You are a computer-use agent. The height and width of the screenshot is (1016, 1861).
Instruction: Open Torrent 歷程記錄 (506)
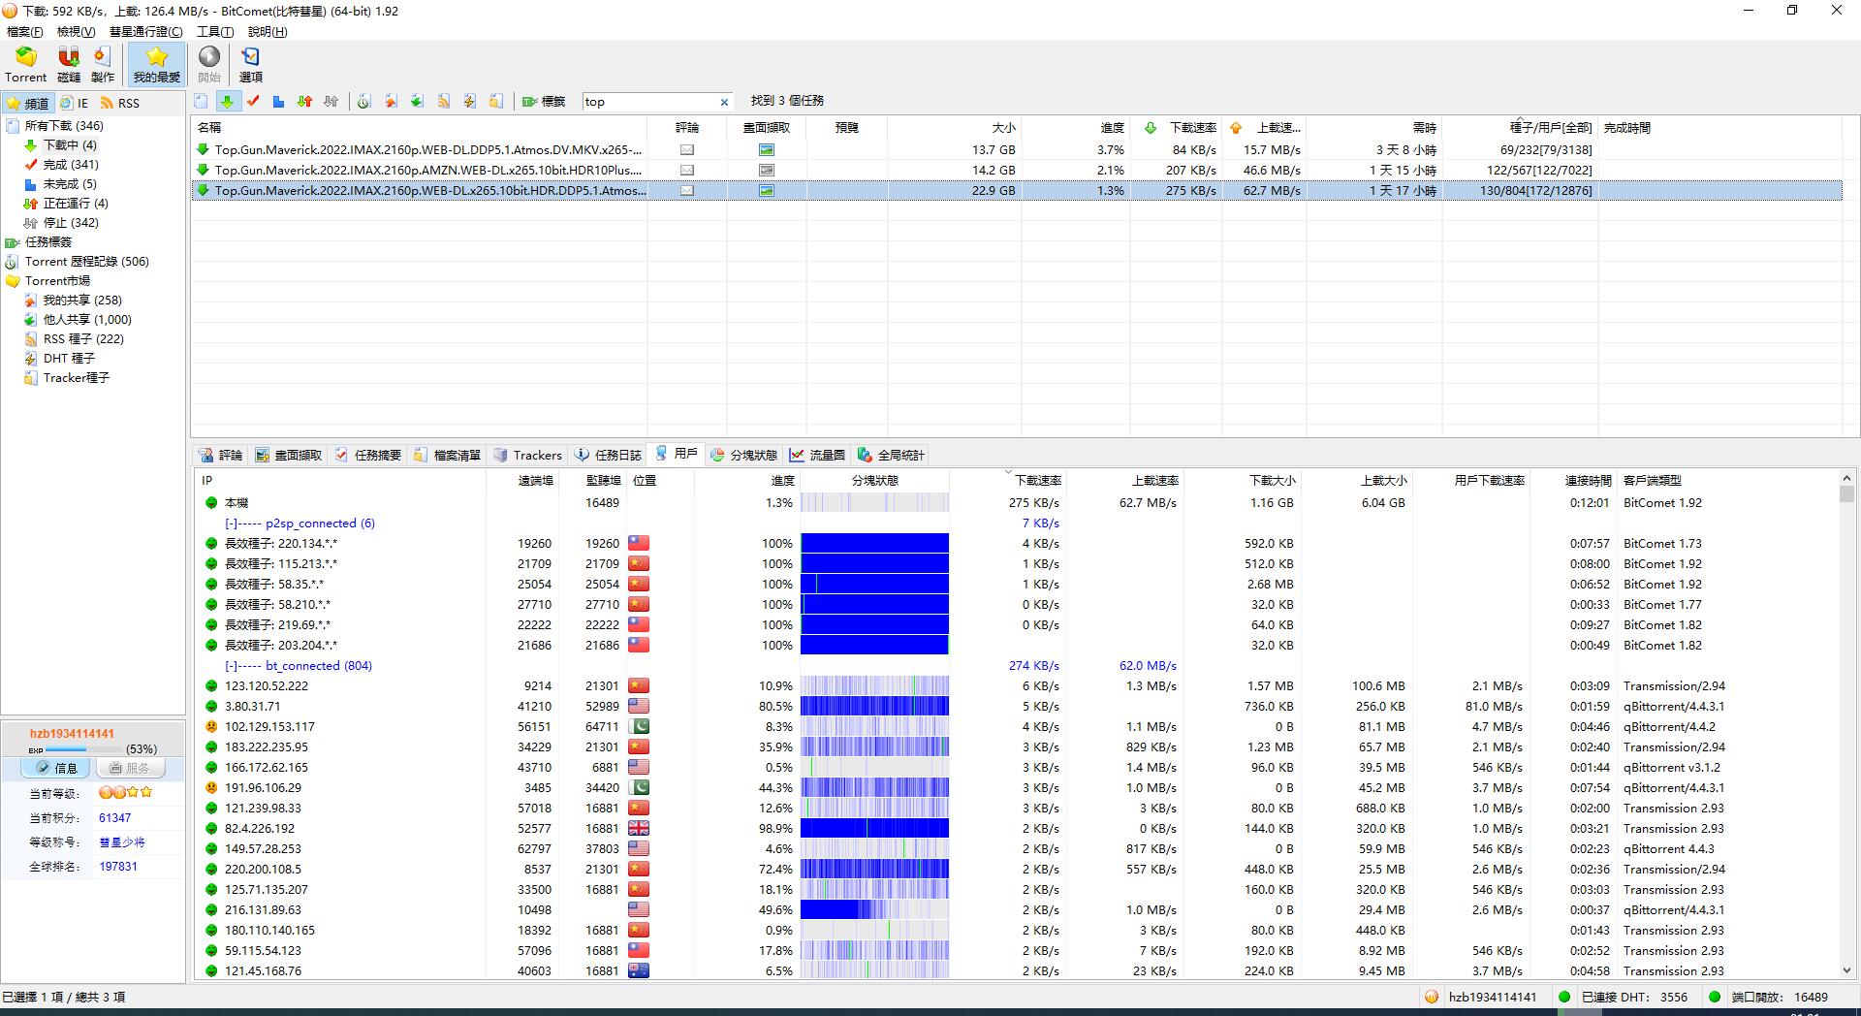click(87, 262)
